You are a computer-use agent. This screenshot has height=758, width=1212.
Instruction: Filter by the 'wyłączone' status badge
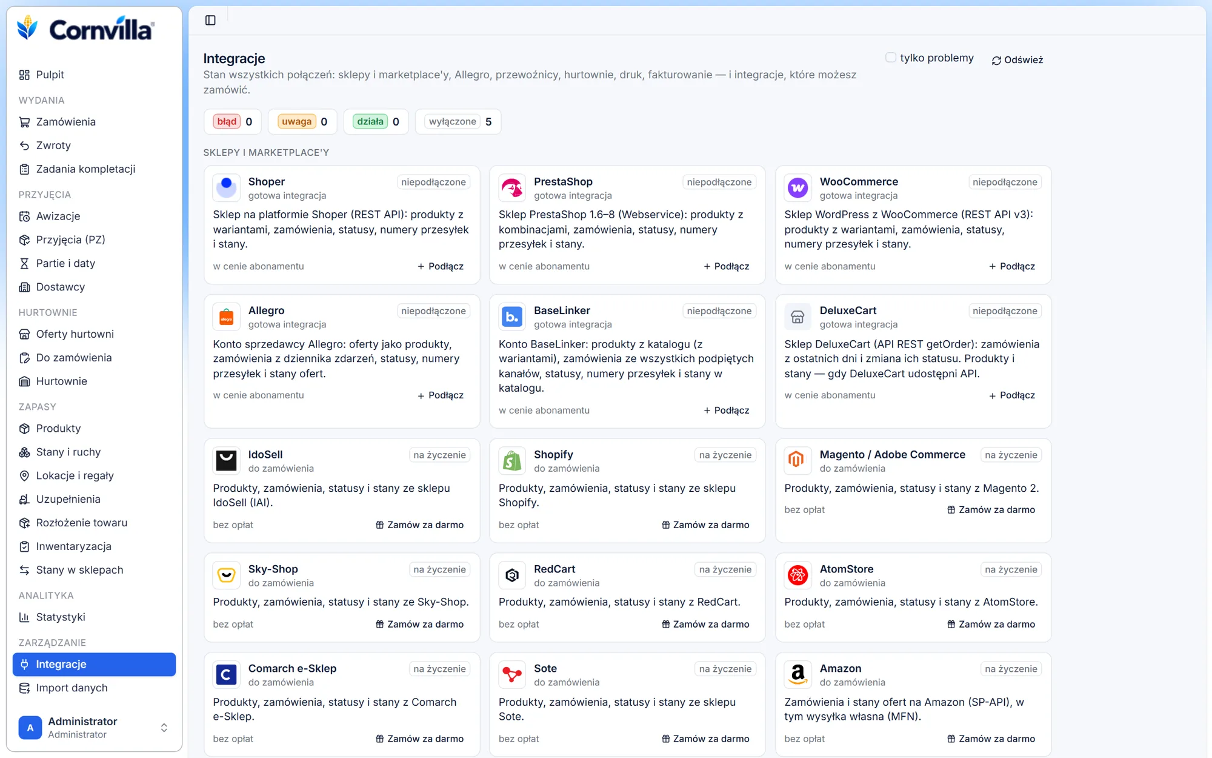pos(458,121)
